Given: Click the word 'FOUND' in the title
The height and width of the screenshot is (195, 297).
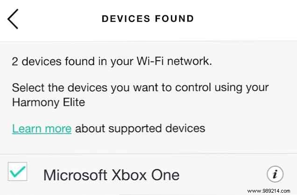Looking at the screenshot, I should click(x=175, y=19).
